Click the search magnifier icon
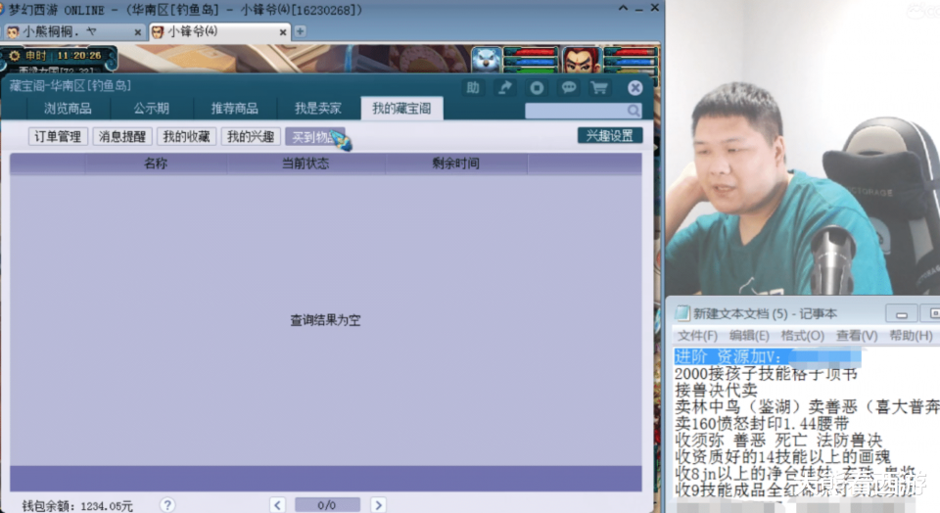The height and width of the screenshot is (513, 940). 634,111
